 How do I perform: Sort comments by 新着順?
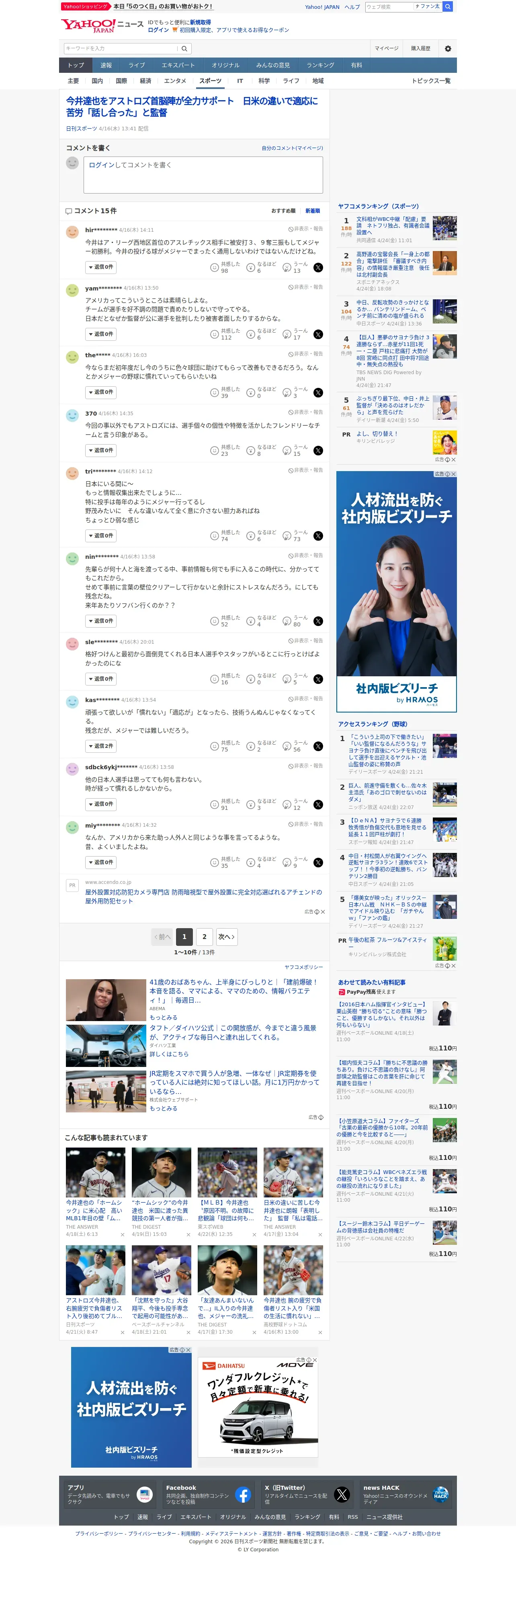[x=312, y=211]
